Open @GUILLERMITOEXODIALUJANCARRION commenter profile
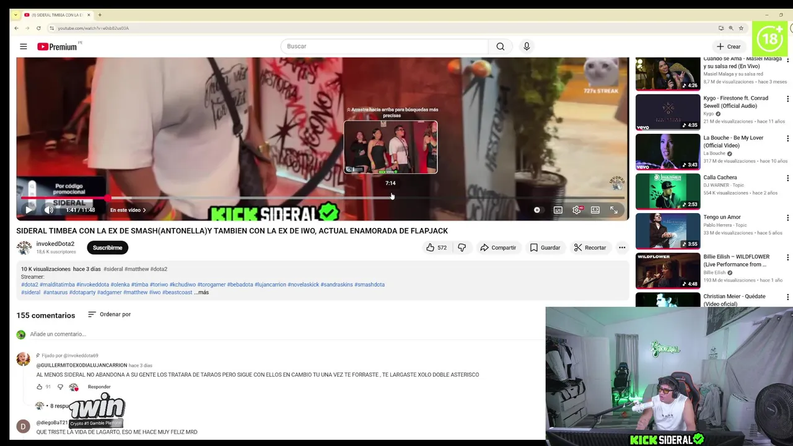Viewport: 793px width, 446px height. (82, 365)
